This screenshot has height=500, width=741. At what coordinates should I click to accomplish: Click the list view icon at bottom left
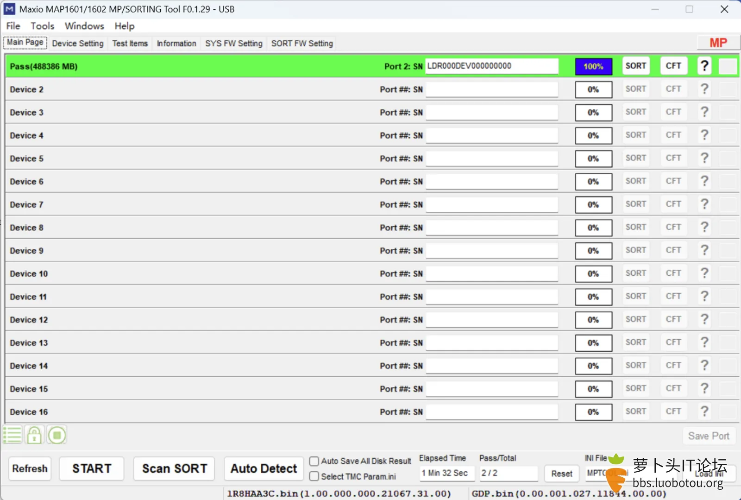coord(13,435)
